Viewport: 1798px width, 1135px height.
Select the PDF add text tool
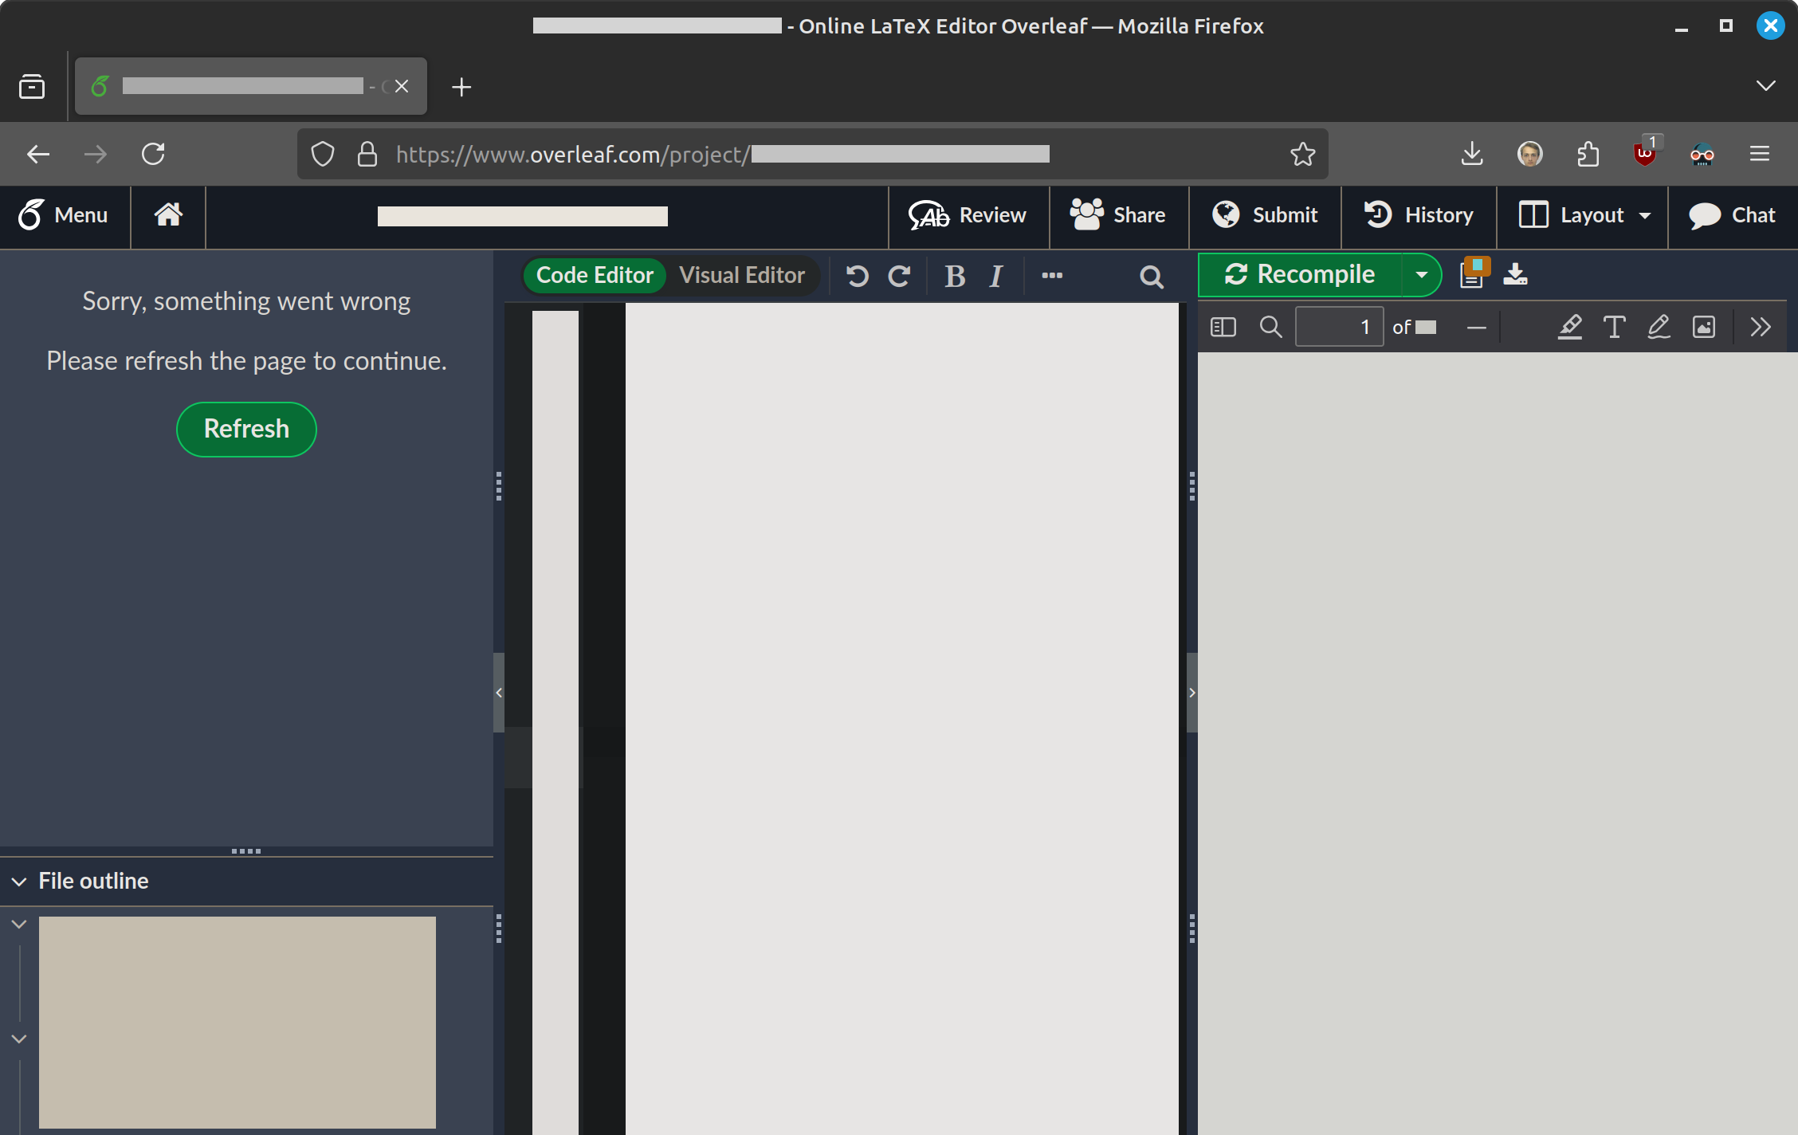[x=1614, y=327]
